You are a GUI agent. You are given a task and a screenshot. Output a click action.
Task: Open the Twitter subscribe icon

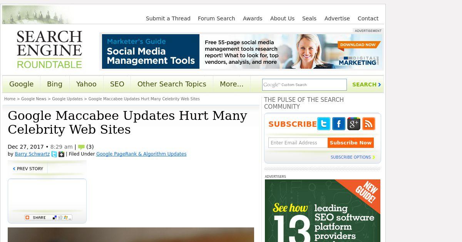tap(324, 124)
